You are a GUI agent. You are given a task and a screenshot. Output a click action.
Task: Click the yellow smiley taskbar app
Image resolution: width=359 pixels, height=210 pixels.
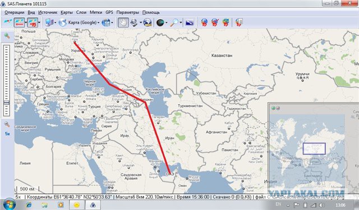click(x=76, y=205)
